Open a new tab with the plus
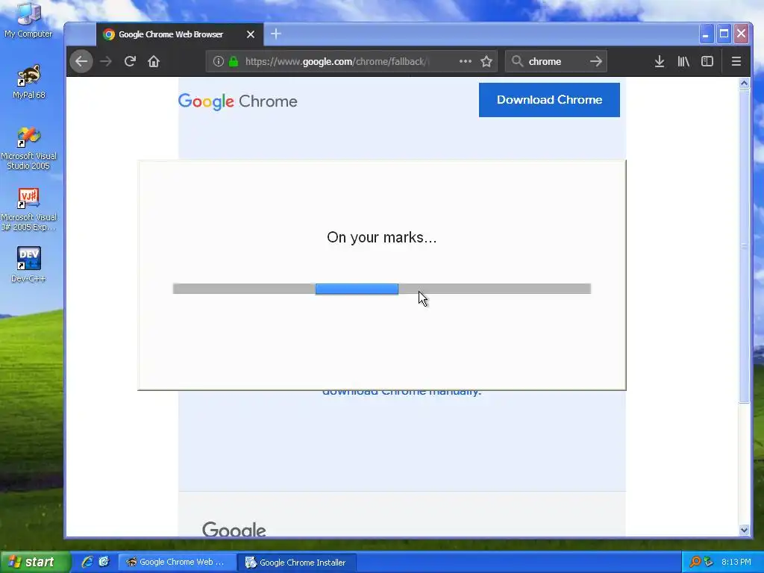Viewport: 764px width, 573px height. pos(276,34)
